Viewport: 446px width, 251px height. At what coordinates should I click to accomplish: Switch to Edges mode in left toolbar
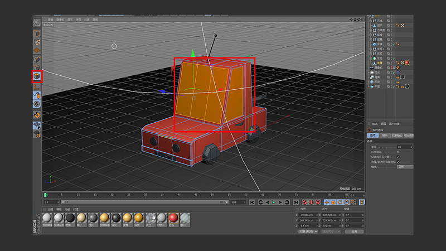pyautogui.click(x=37, y=67)
